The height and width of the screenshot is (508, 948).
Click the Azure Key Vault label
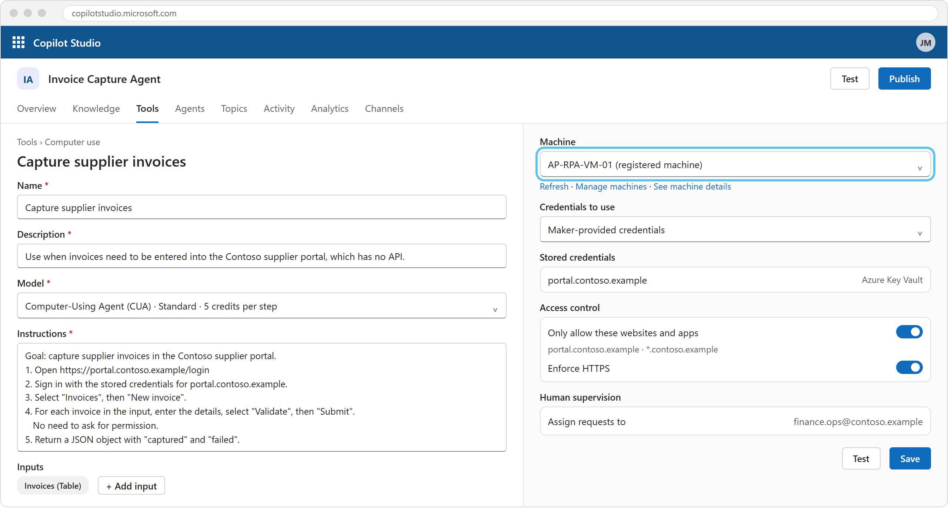tap(892, 280)
